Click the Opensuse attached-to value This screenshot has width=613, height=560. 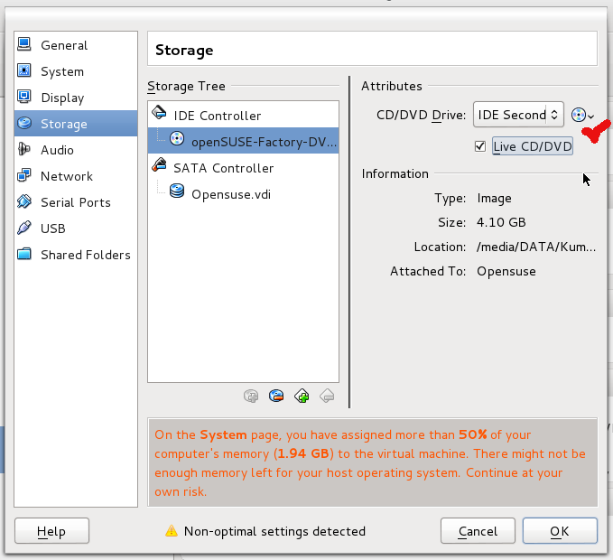pyautogui.click(x=506, y=271)
